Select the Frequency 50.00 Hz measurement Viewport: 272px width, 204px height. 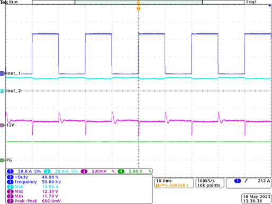(34, 182)
